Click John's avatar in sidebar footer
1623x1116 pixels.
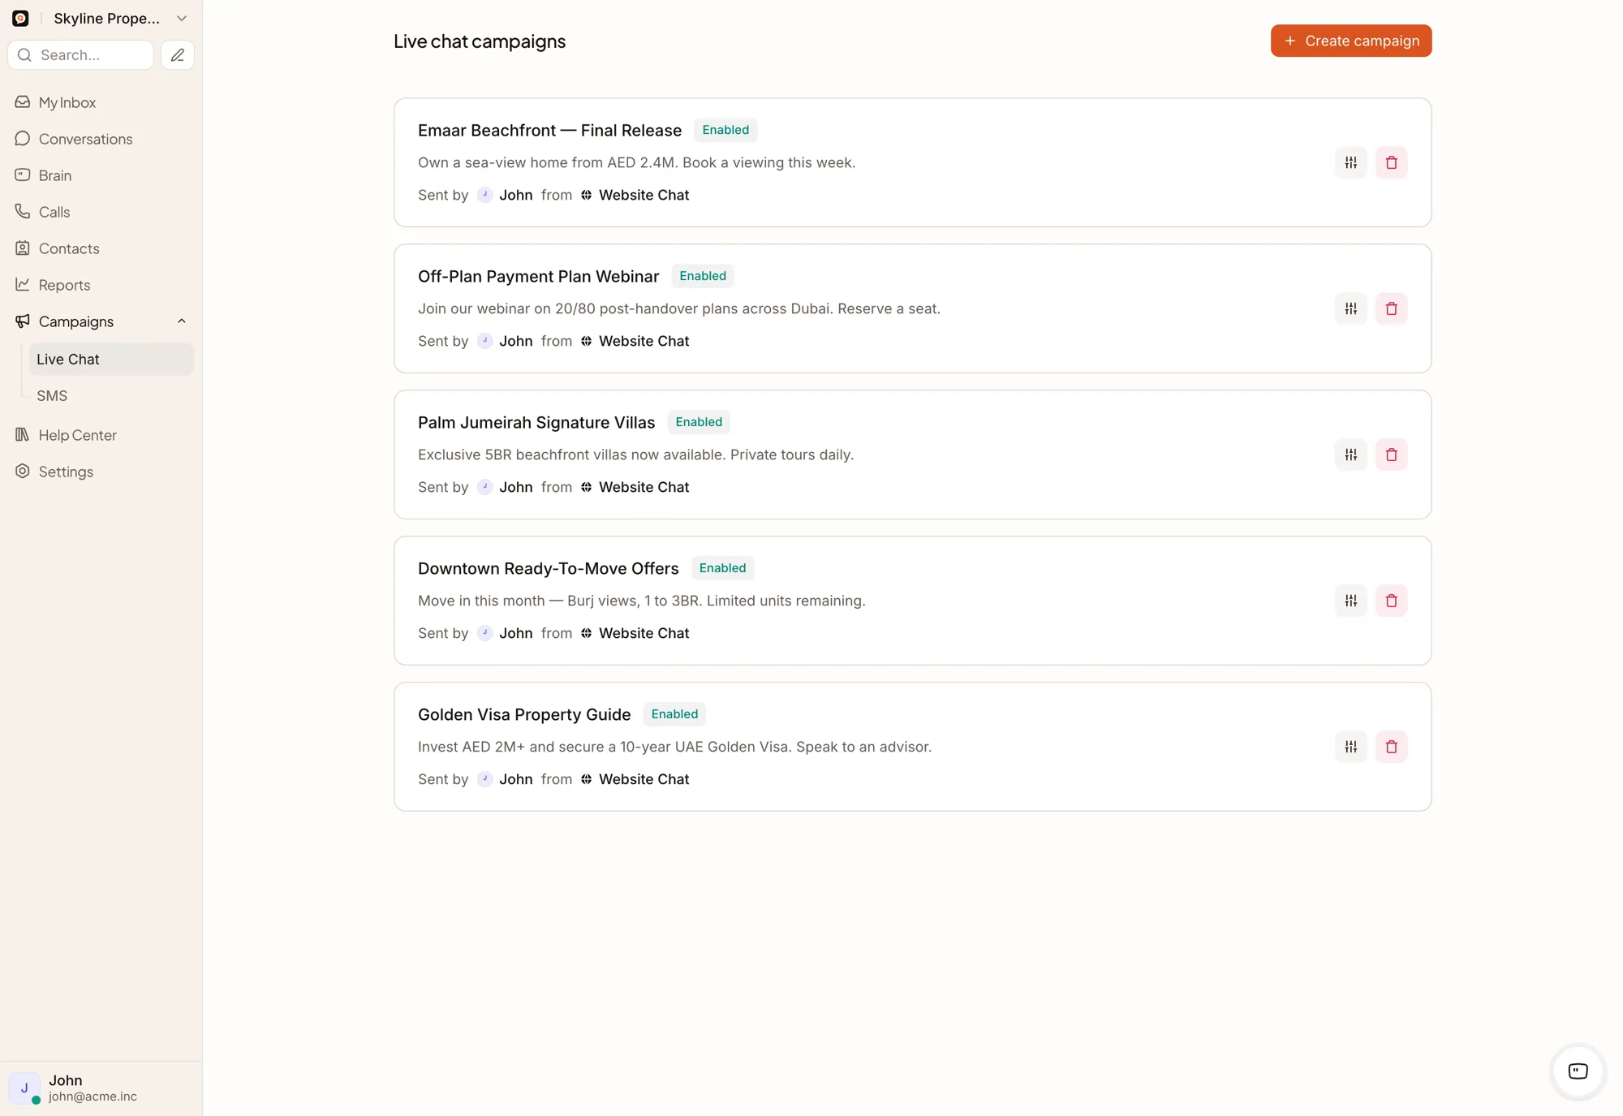(x=24, y=1088)
